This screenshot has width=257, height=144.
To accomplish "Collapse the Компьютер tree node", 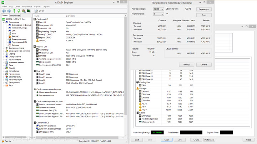I will tap(4, 22).
